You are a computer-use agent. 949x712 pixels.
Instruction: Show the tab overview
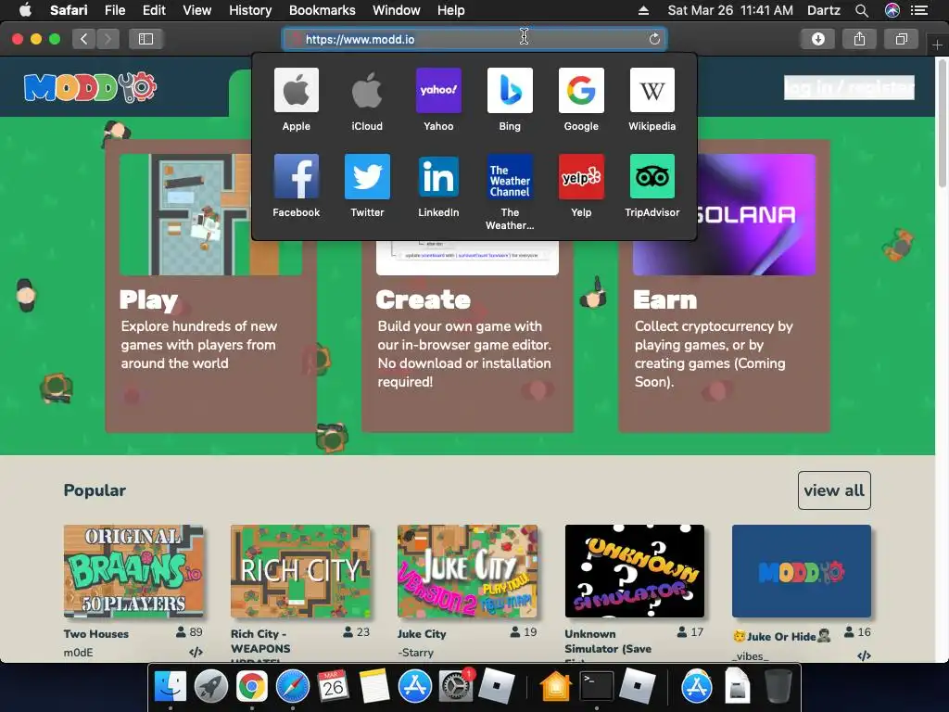901,39
